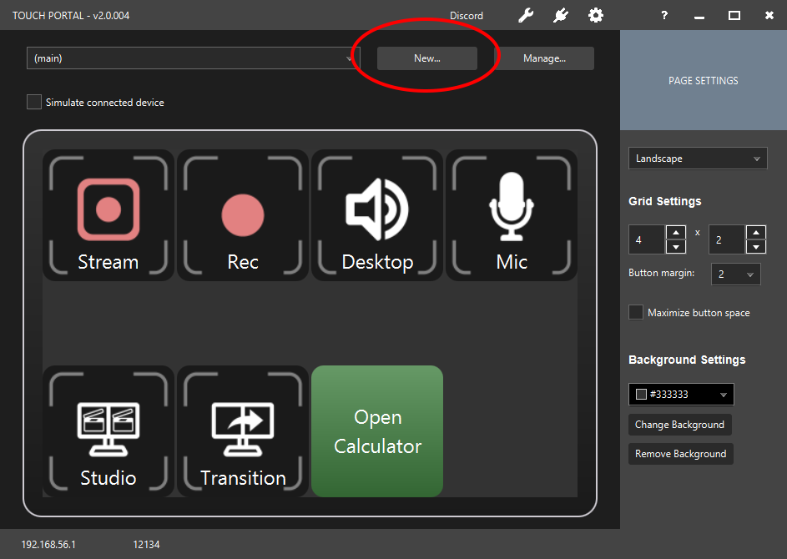Open the Studio mode button
The height and width of the screenshot is (559, 787).
[x=108, y=431]
